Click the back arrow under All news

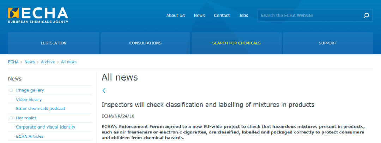[104, 91]
